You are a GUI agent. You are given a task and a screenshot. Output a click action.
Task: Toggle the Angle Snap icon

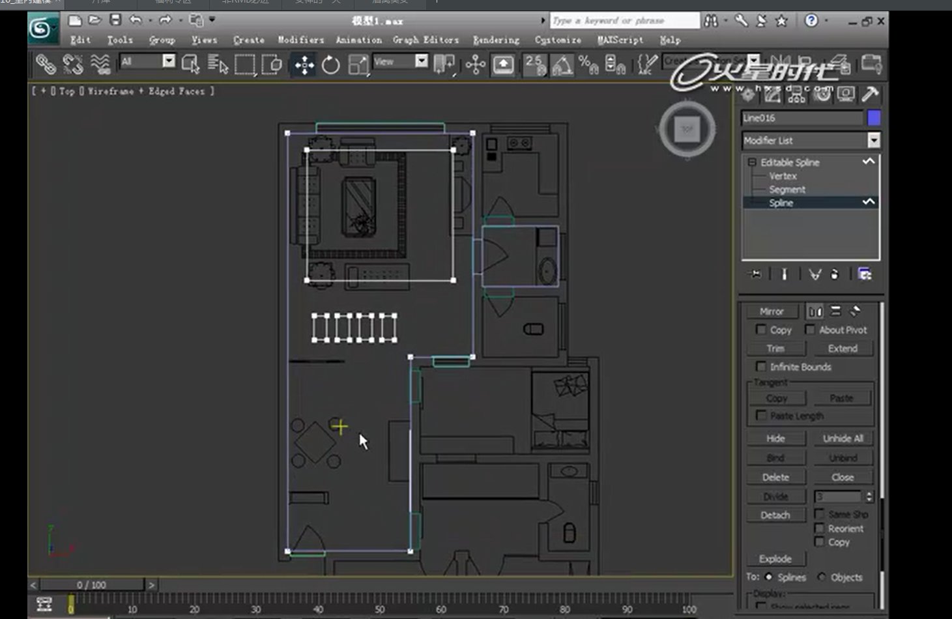click(562, 65)
